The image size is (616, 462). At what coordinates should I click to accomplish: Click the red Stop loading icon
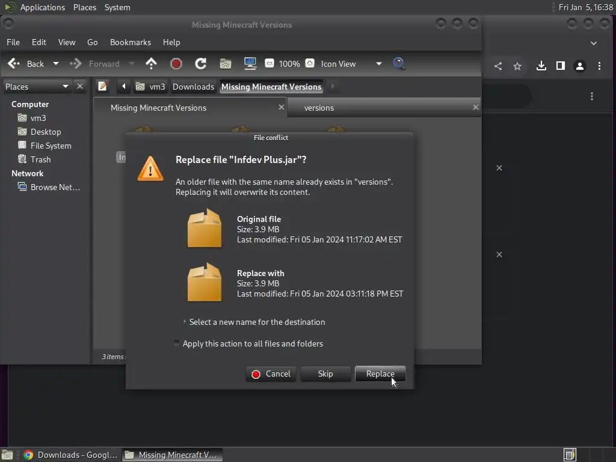click(176, 64)
